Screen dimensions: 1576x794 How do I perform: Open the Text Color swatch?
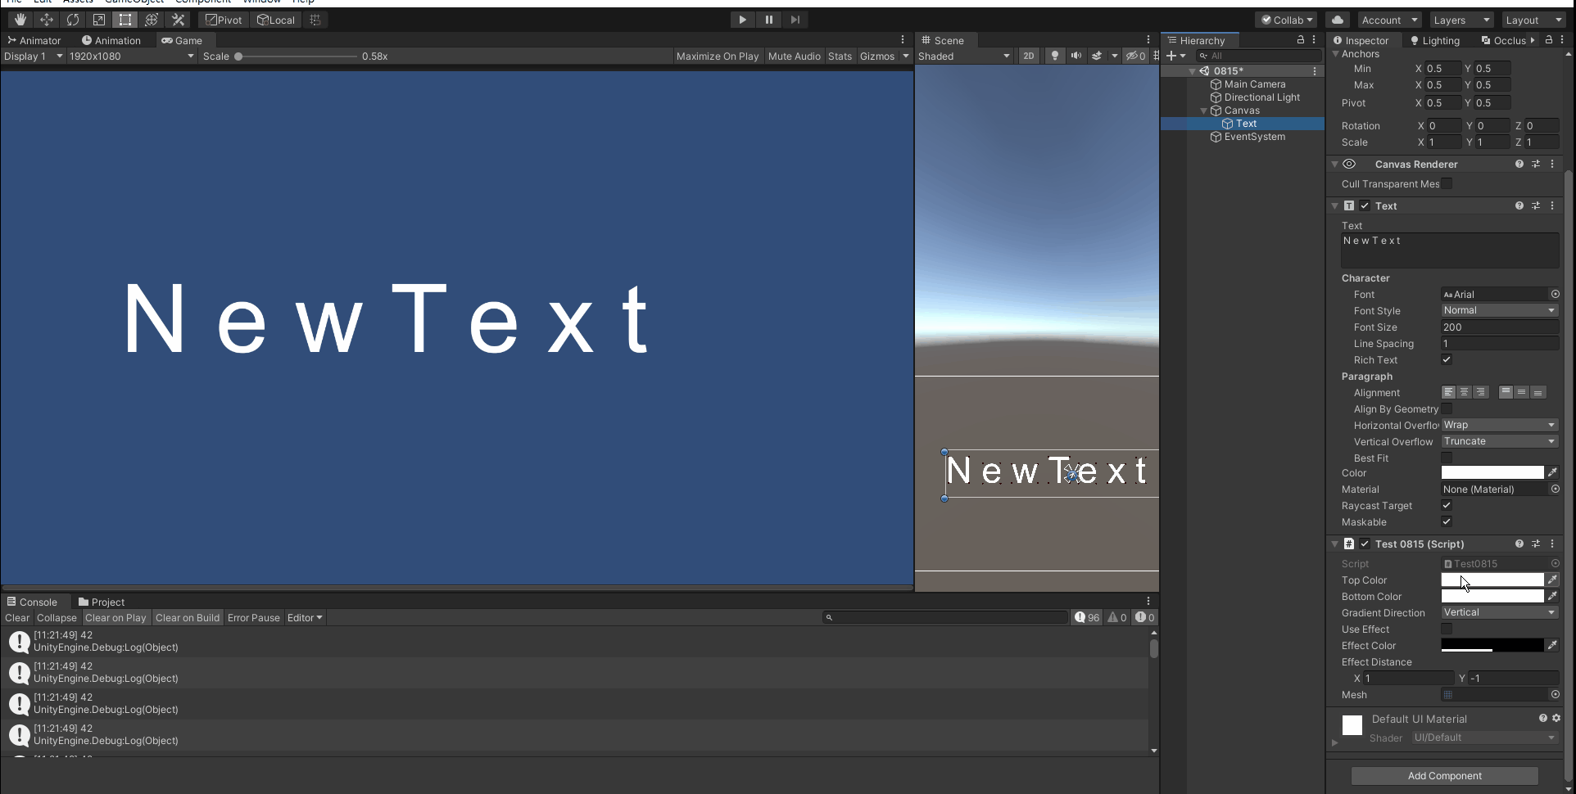[x=1492, y=472]
